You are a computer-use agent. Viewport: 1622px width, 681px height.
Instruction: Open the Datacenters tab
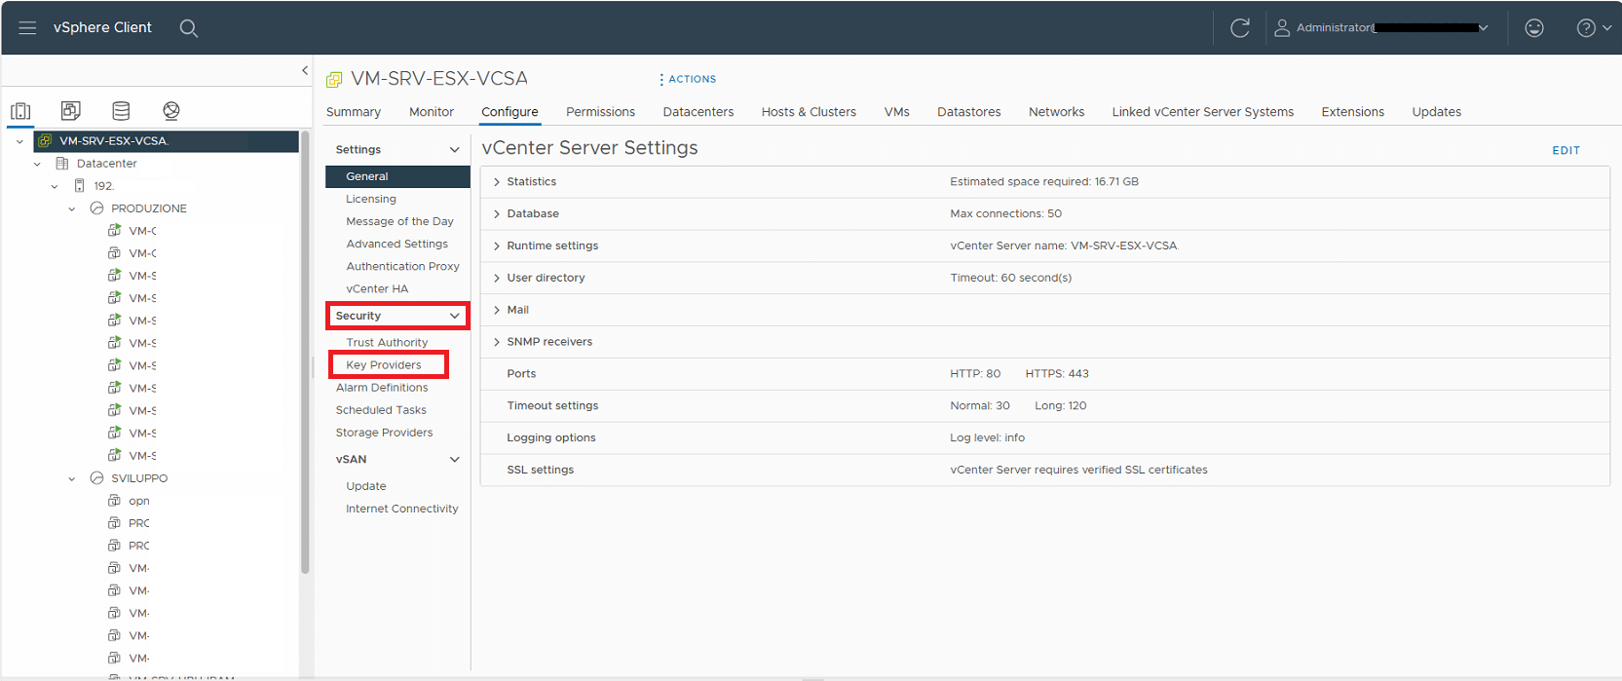[x=698, y=112]
